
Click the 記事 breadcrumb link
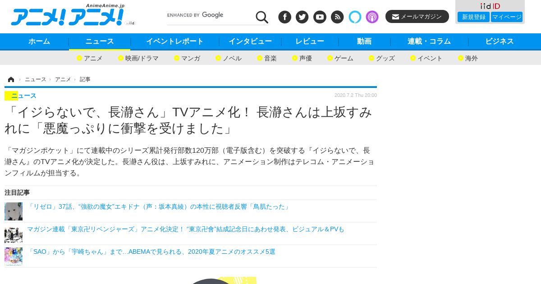[85, 79]
